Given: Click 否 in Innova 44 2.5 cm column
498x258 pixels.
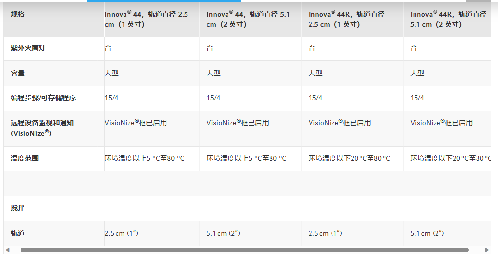Looking at the screenshot, I should coord(108,48).
